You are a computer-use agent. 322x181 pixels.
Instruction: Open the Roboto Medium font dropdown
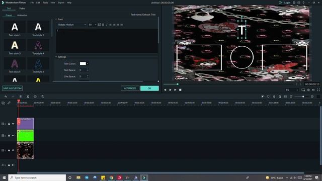click(72, 25)
